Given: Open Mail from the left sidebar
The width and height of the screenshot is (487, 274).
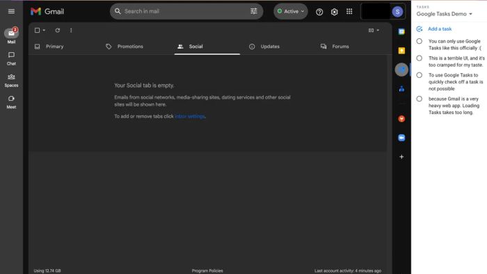Looking at the screenshot, I should 11,35.
